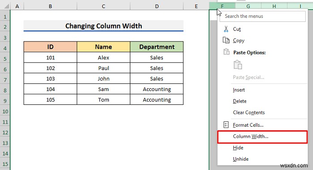The width and height of the screenshot is (313, 170).
Task: Select column H header
Action: pos(274,6)
